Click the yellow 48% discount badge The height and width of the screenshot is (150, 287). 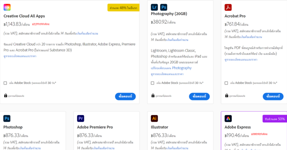coord(123,8)
